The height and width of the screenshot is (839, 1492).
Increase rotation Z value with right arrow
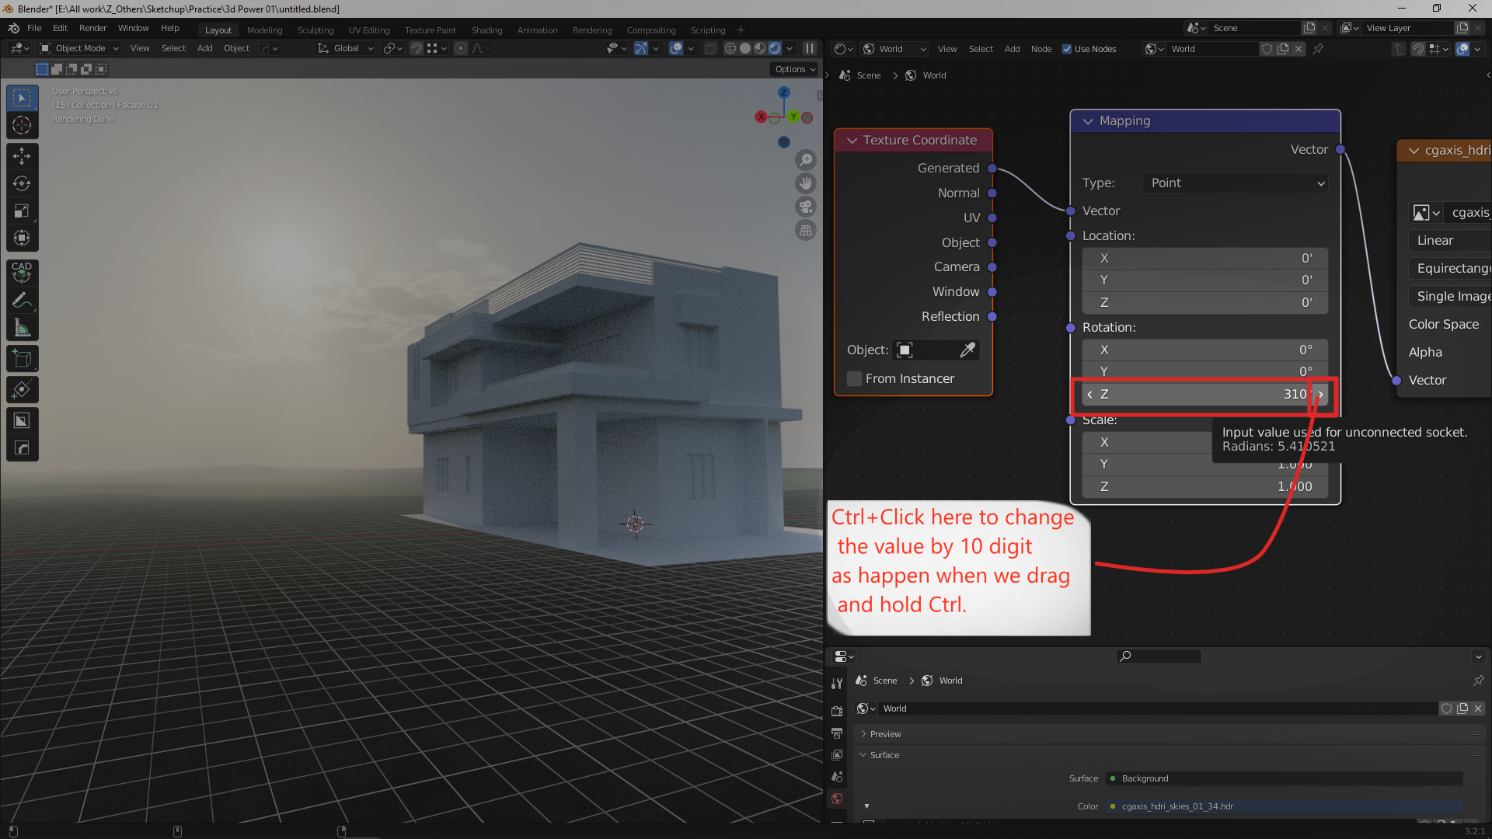[x=1320, y=395]
